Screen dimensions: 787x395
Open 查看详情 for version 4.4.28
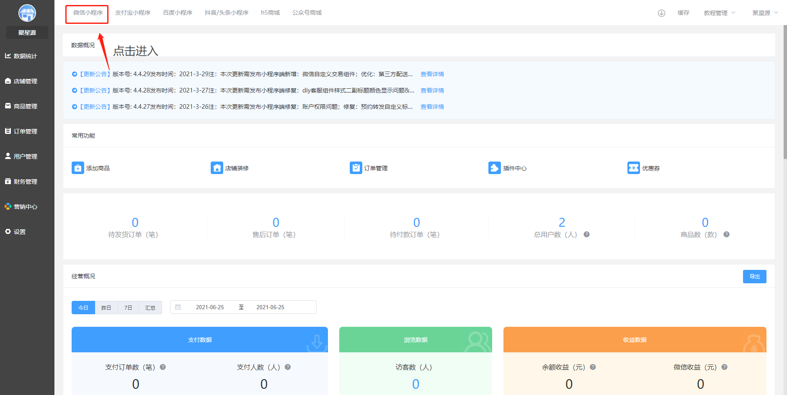pyautogui.click(x=432, y=90)
